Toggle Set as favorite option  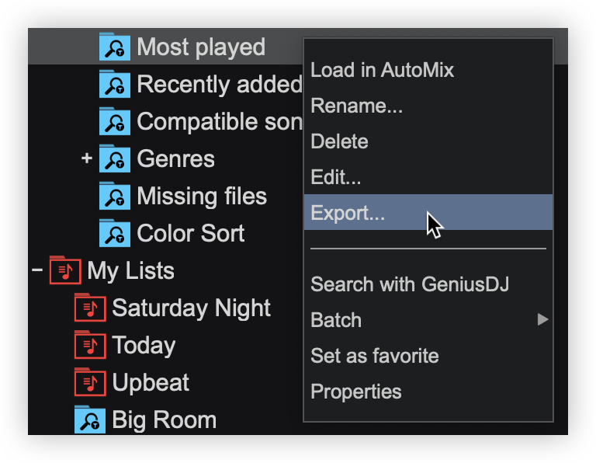click(x=374, y=356)
